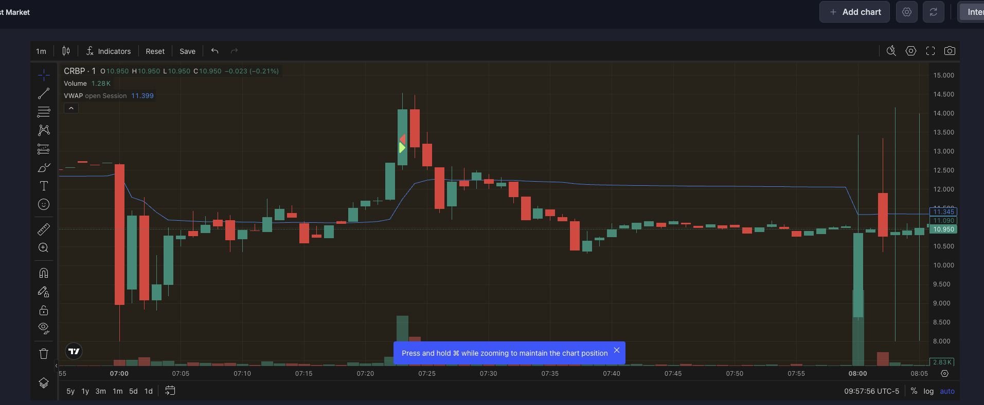Collapse the indicator legend chevron
Viewport: 984px width, 405px height.
71,108
